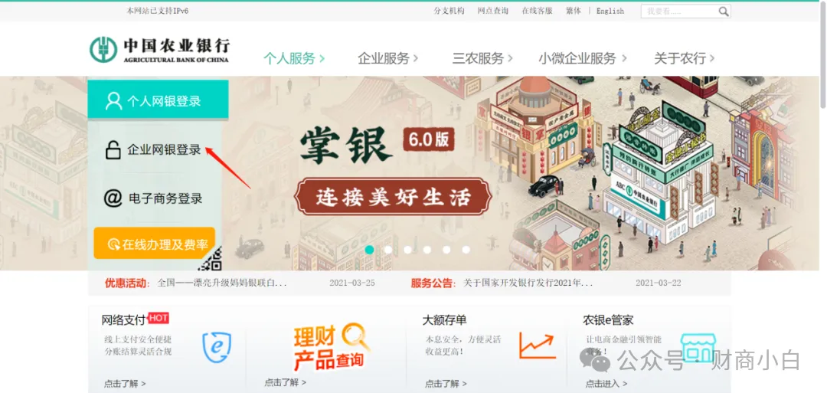Open the blue shield 网络支付 icon

click(217, 346)
